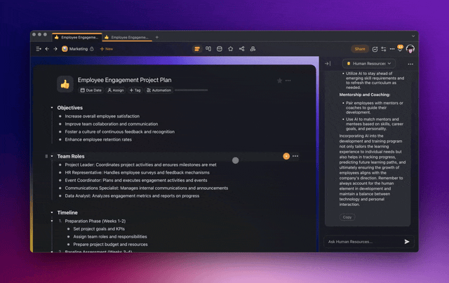Grab the Team Roles drag handle
This screenshot has height=283, width=449.
coord(46,156)
